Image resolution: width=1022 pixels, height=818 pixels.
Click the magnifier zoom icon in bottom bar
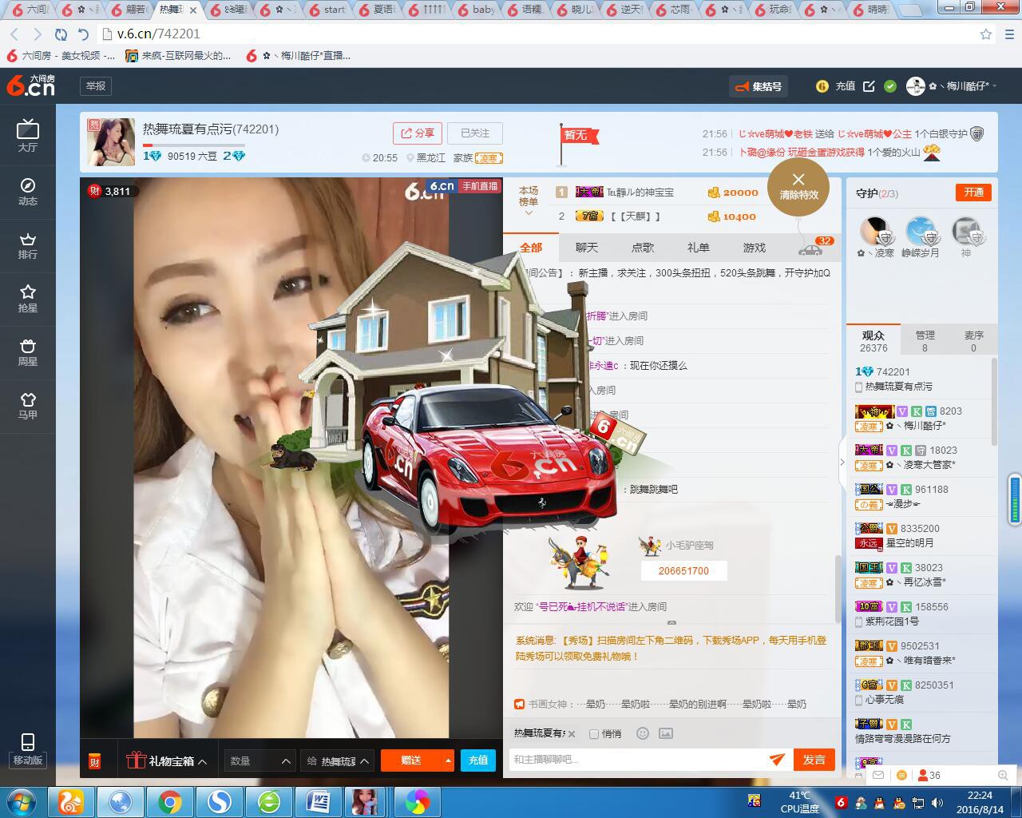click(x=1003, y=775)
